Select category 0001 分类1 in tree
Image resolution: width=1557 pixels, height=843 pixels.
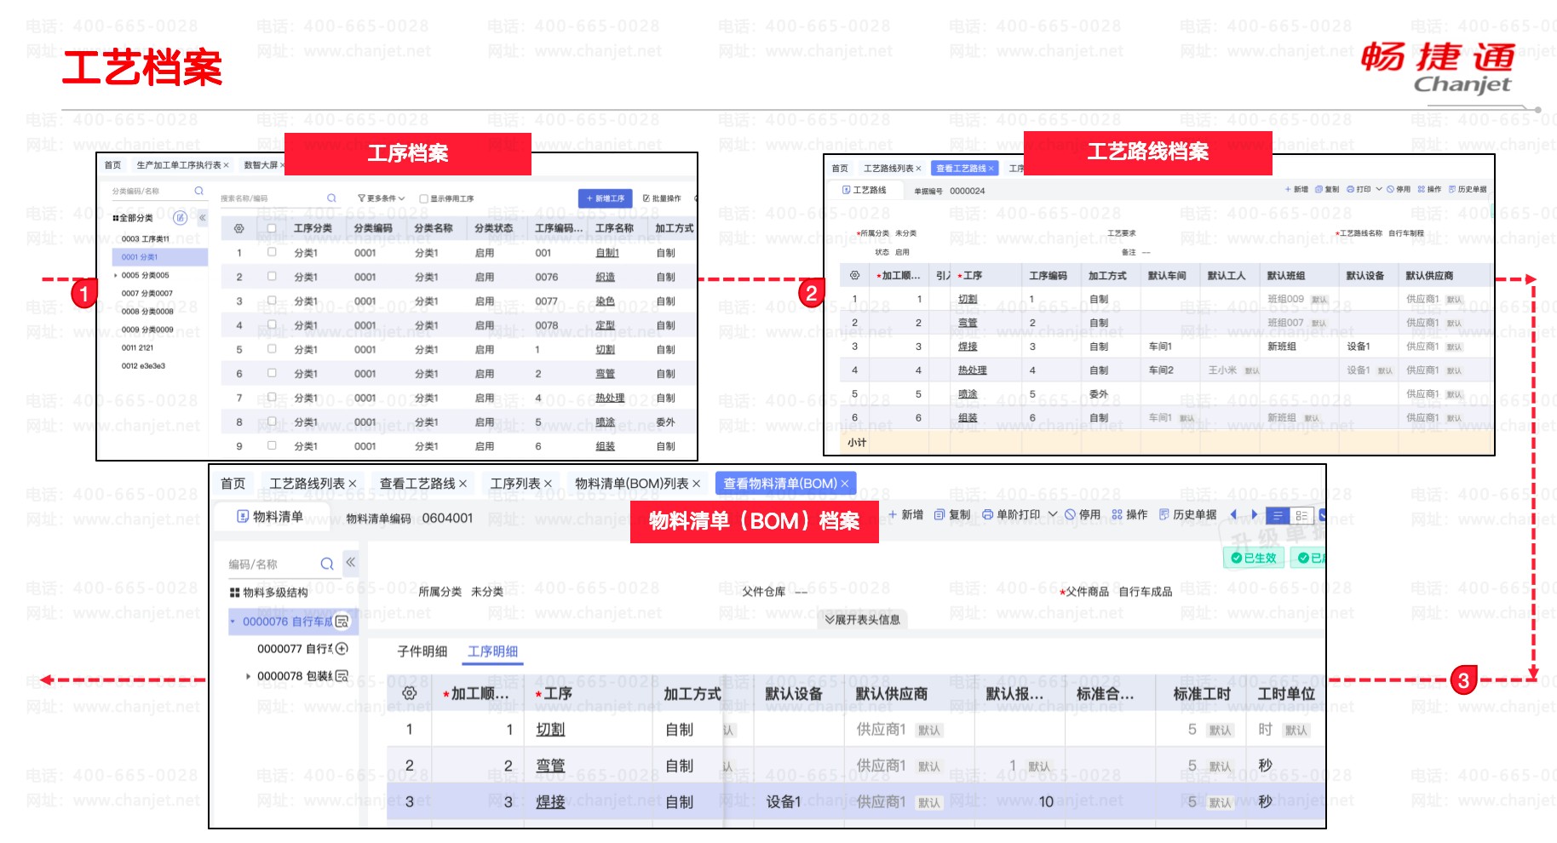(160, 257)
